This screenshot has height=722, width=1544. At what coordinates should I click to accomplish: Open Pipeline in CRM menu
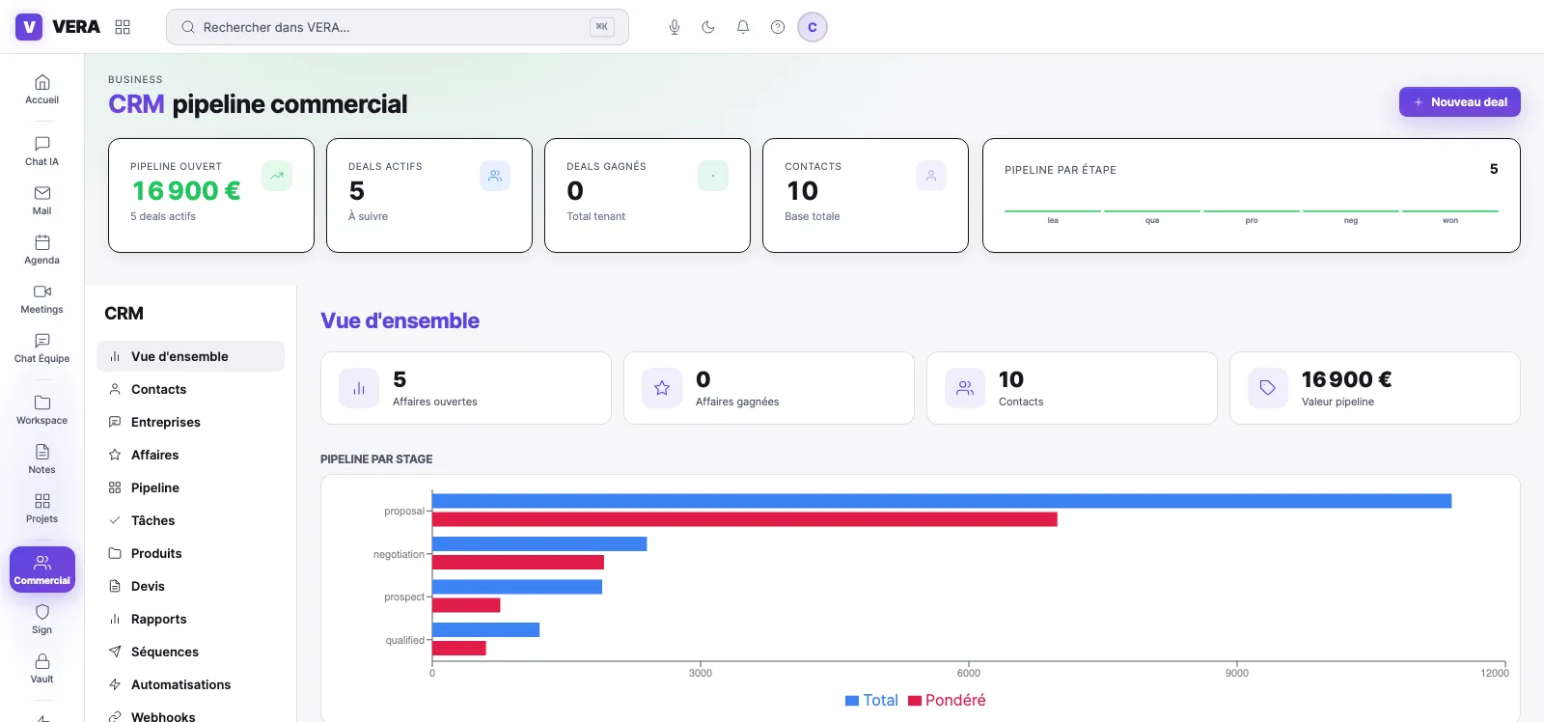tap(190, 487)
